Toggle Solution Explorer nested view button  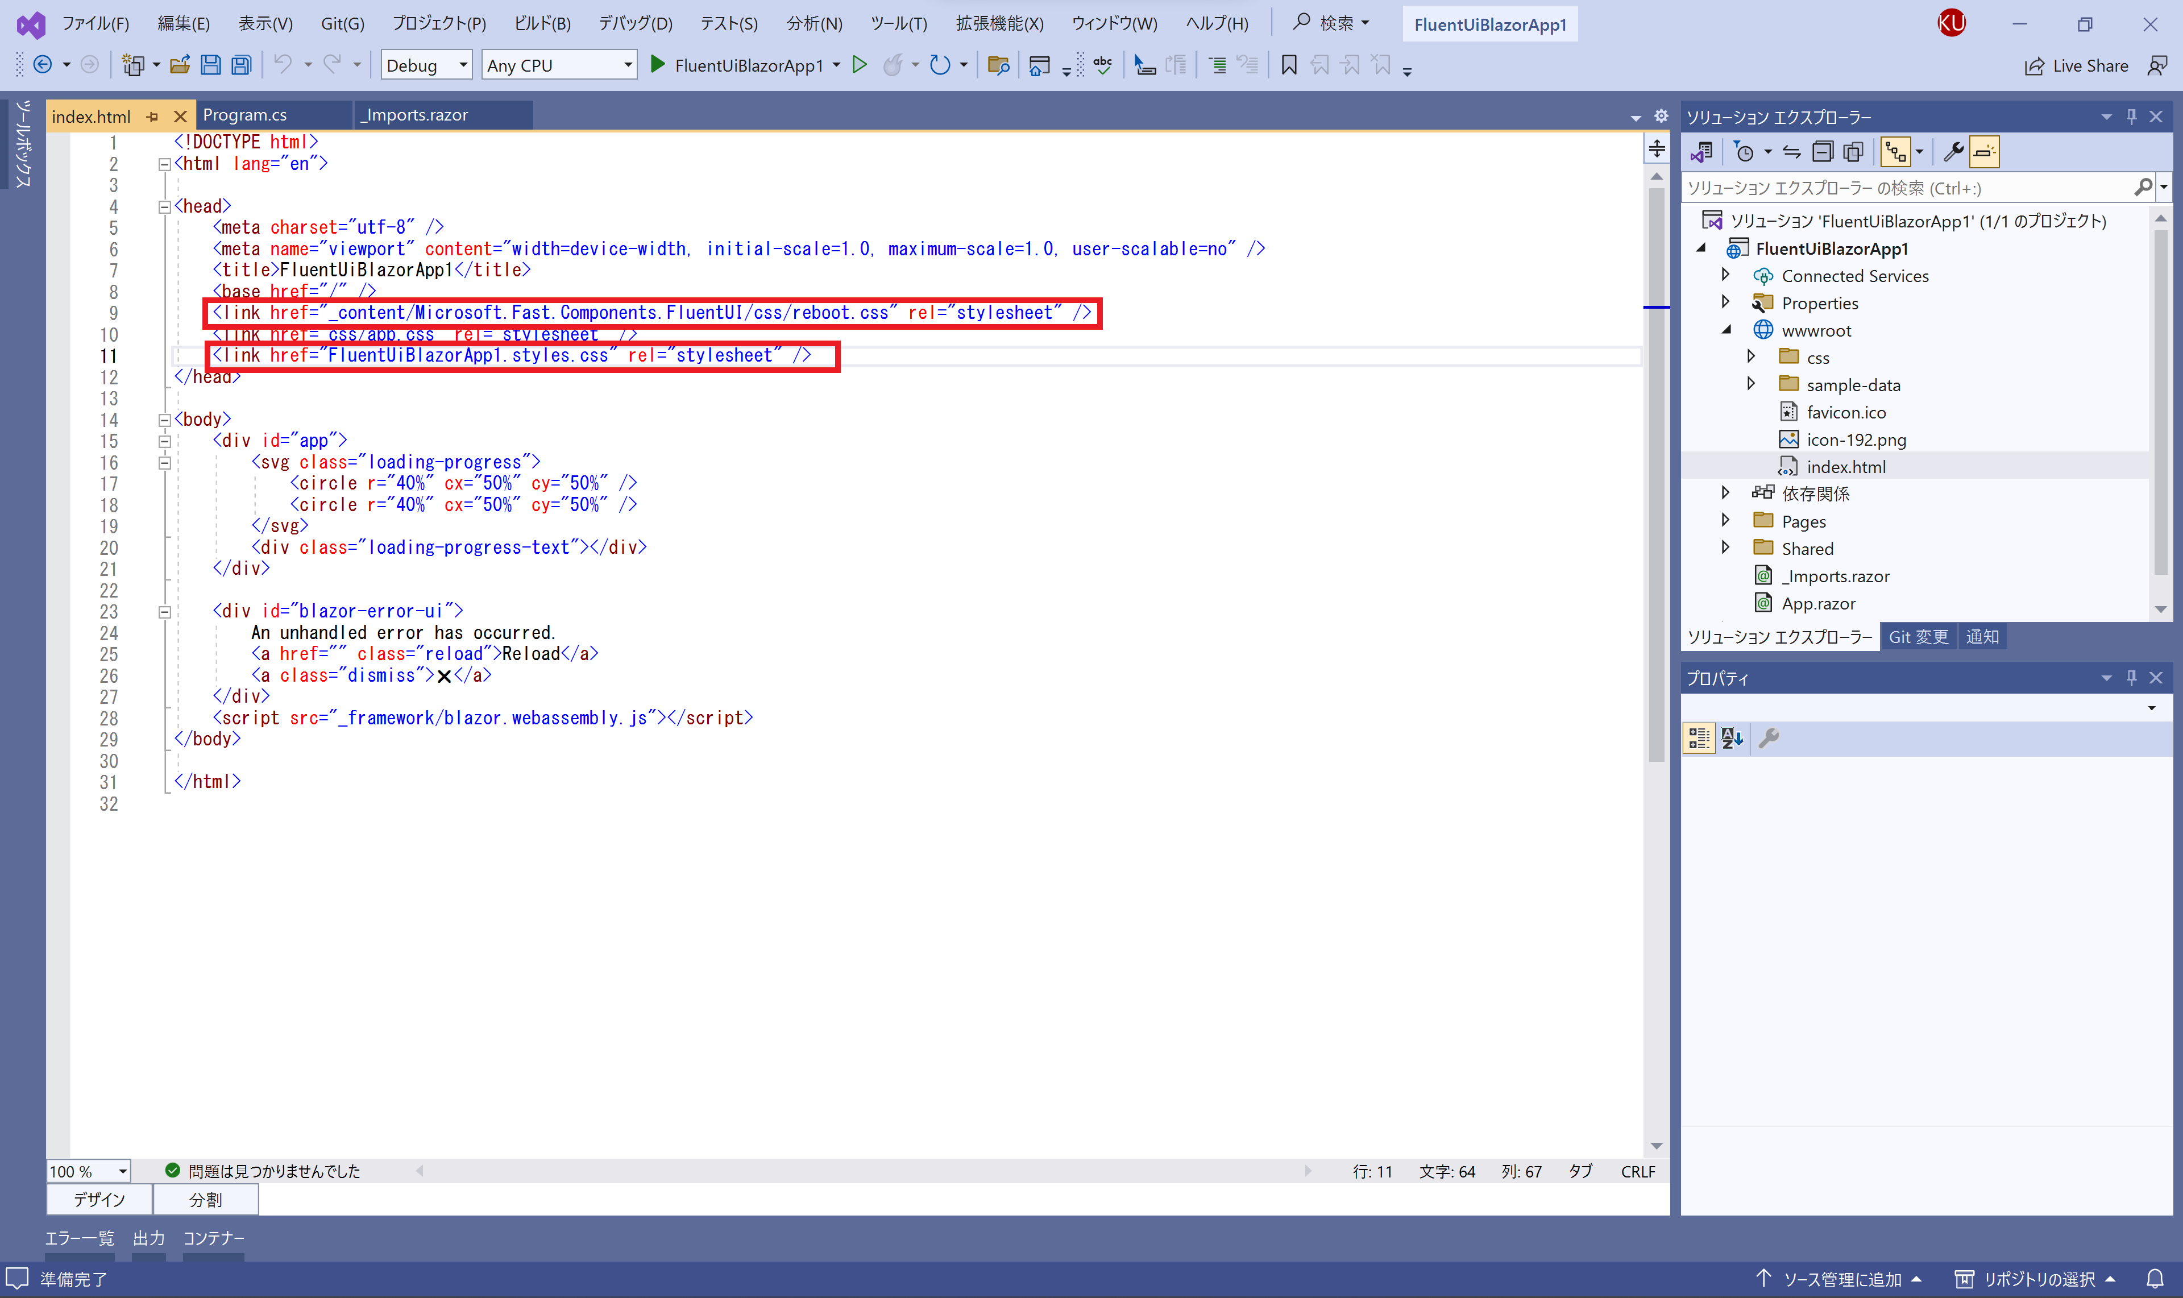coord(1896,152)
